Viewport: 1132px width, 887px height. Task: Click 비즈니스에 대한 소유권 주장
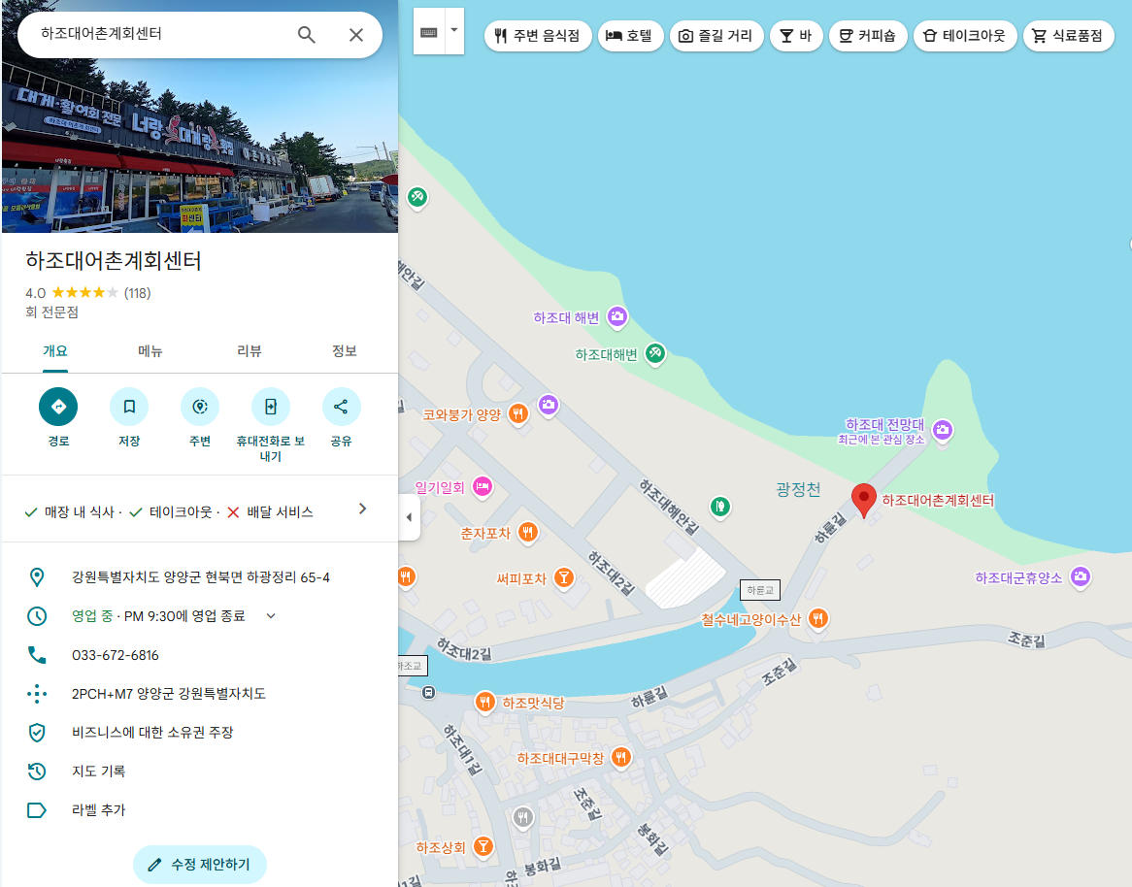point(152,733)
